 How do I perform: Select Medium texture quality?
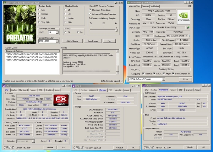pos(39,14)
